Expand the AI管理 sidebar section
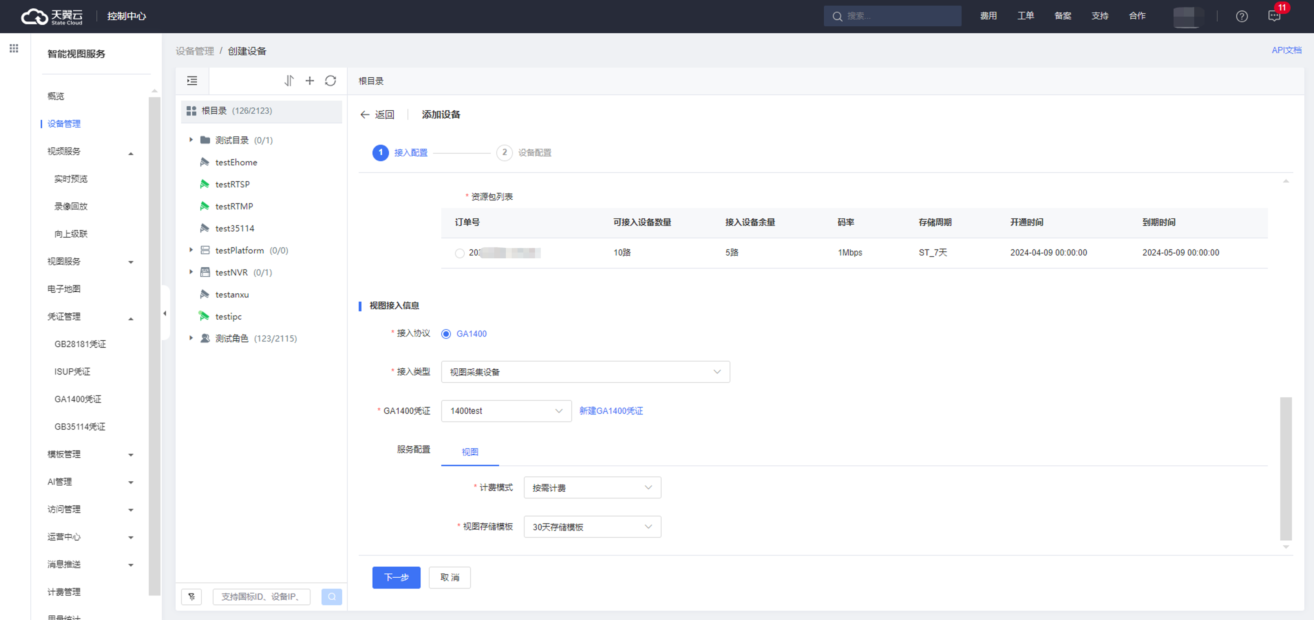Viewport: 1314px width, 620px height. 131,482
